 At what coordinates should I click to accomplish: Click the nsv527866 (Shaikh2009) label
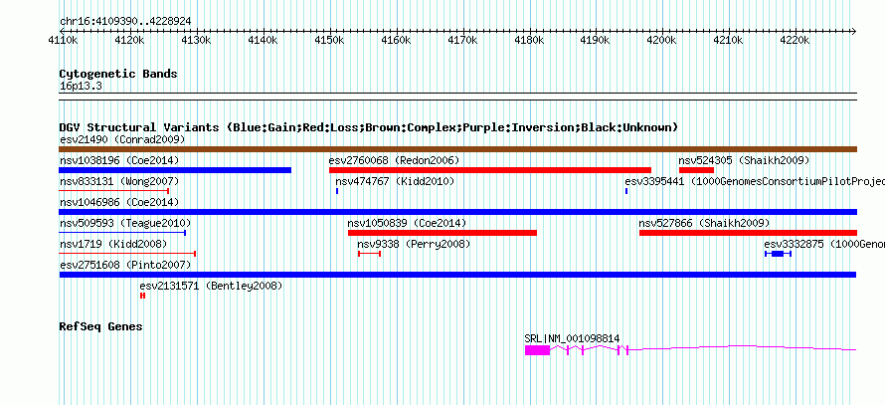coord(704,223)
